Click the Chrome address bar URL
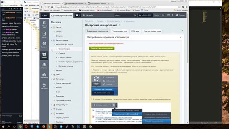 tap(107, 7)
